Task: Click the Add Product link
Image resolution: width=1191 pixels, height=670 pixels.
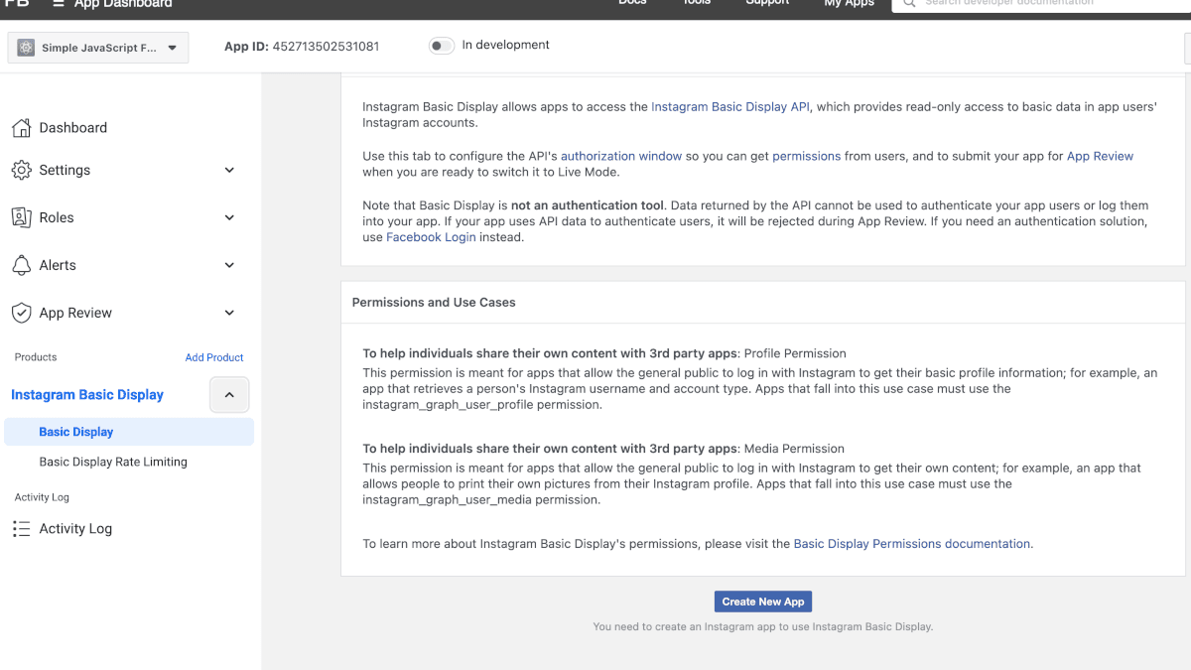Action: [214, 357]
